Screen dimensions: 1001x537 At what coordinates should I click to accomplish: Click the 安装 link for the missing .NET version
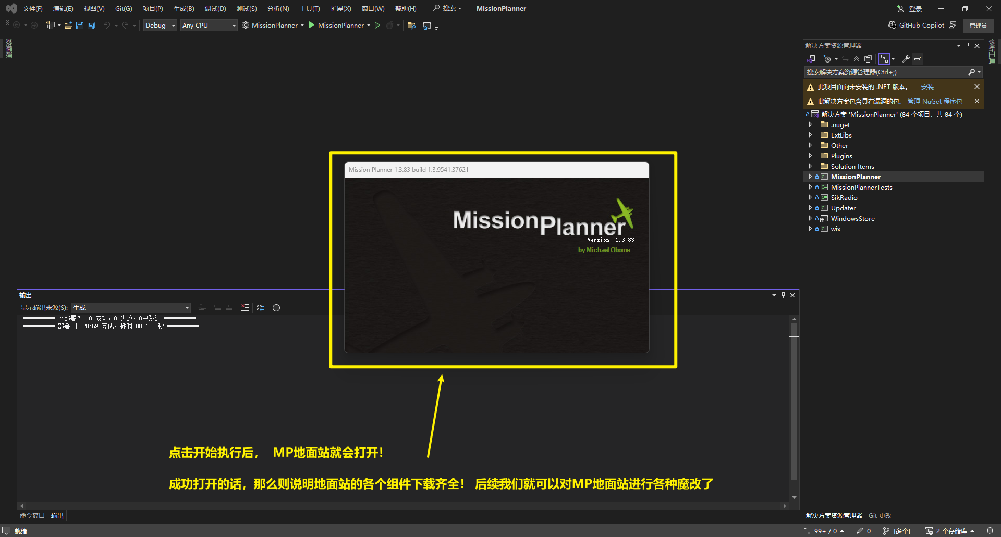point(927,87)
